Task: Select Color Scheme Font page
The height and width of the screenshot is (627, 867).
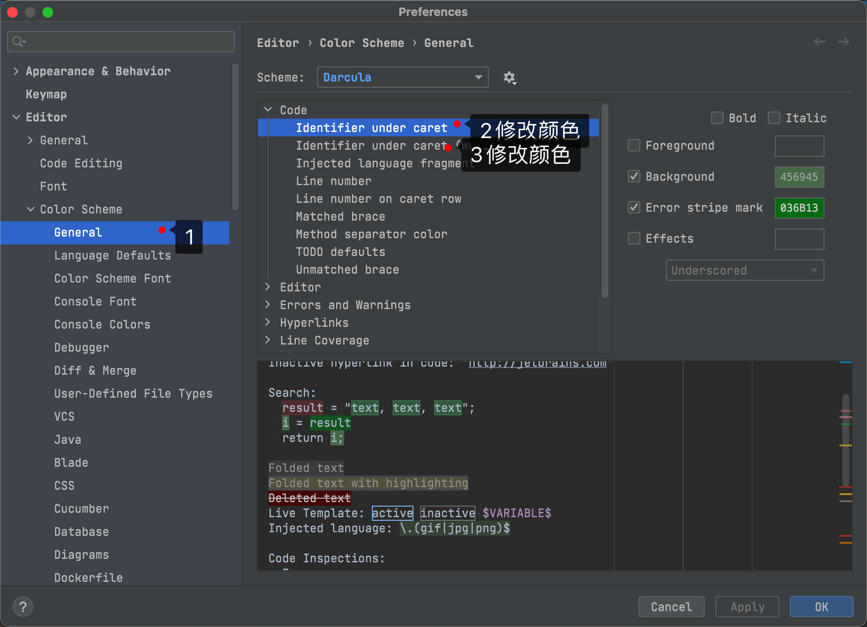Action: coord(112,279)
